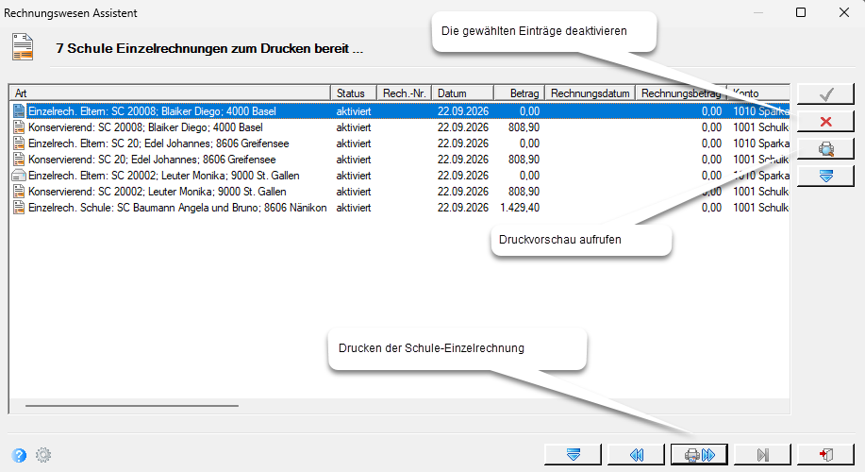Select row Konservierend SC 20008 Blaiker Diego
This screenshot has width=865, height=472.
[x=399, y=127]
